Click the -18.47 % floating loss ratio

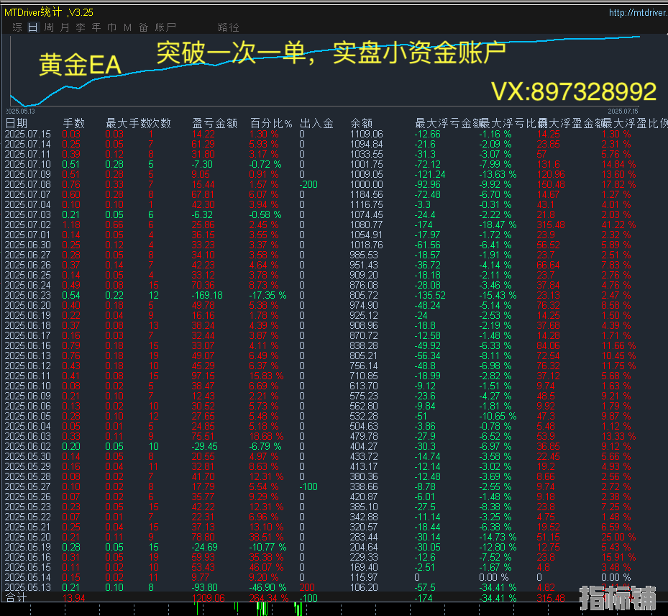[498, 225]
